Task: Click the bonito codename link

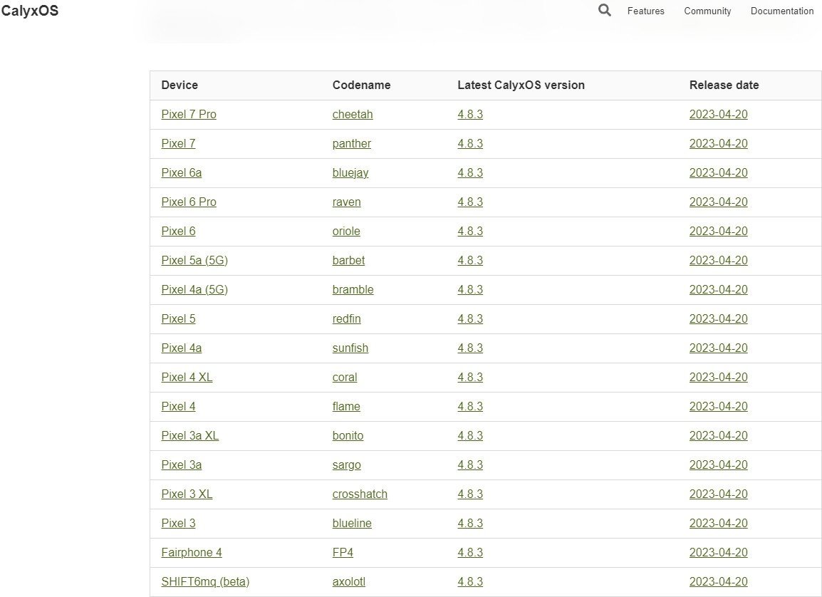Action: point(348,436)
